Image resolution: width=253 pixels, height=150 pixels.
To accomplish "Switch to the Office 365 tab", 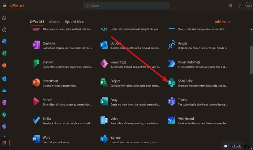I will [37, 22].
